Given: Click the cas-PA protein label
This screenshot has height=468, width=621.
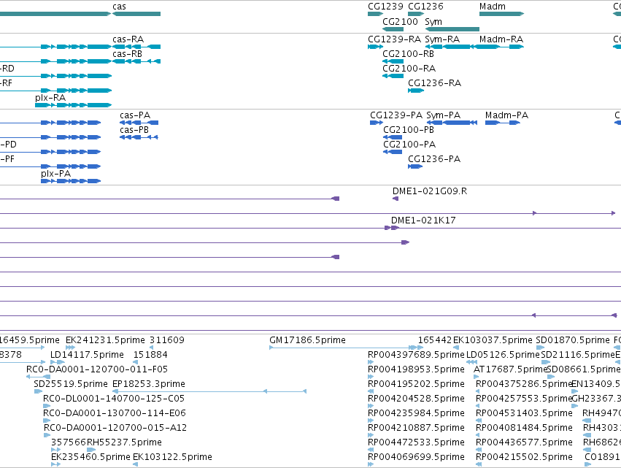Looking at the screenshot, I should [x=135, y=115].
